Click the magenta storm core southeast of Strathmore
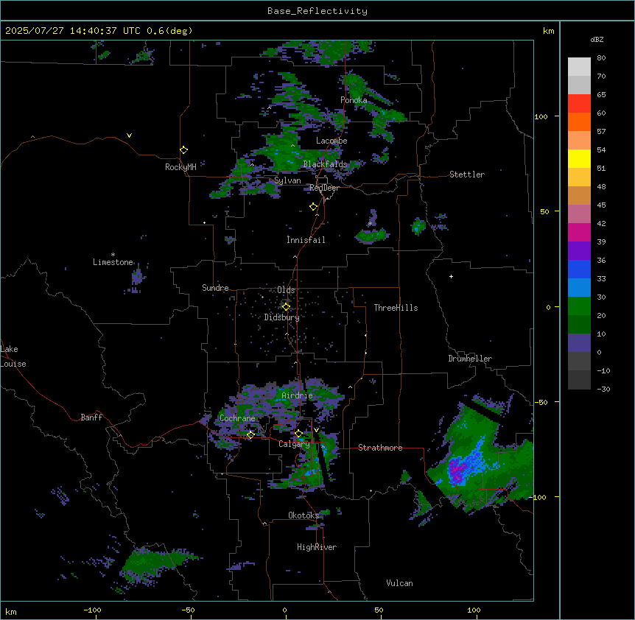Screen dimensions: 635x620 (457, 471)
